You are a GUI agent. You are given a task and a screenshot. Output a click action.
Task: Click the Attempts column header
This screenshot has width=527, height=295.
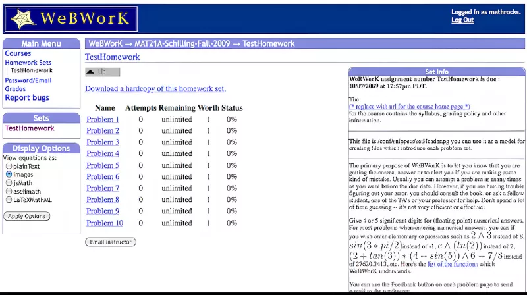click(141, 108)
